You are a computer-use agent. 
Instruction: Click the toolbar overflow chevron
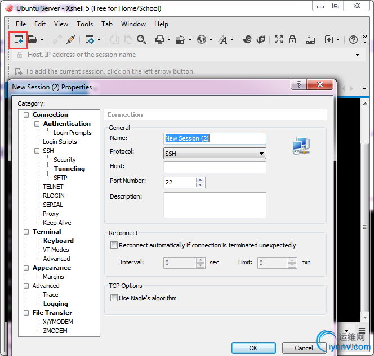(x=365, y=39)
